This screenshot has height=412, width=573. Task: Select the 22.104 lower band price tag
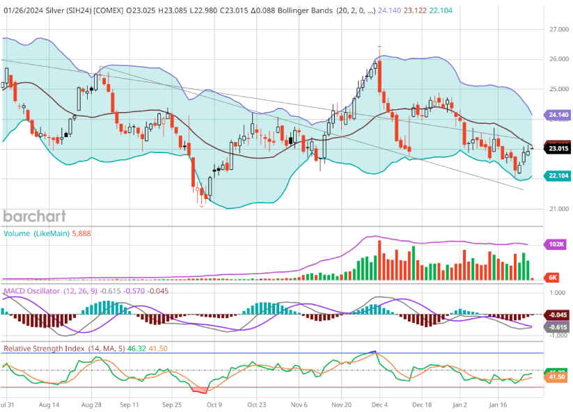558,176
